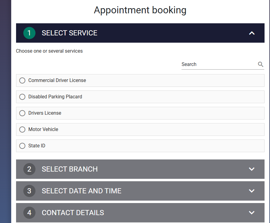This screenshot has height=223, width=270.
Task: Expand Select Date and Time chevron
Action: click(252, 191)
